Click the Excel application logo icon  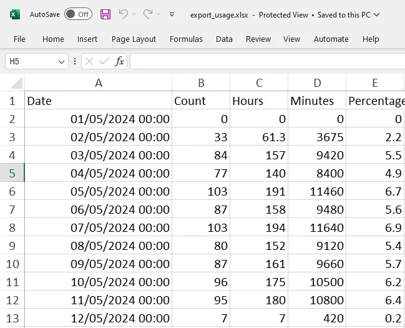point(15,14)
